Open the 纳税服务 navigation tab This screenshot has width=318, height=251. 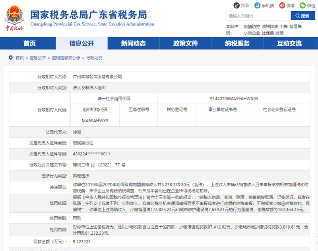point(237,43)
